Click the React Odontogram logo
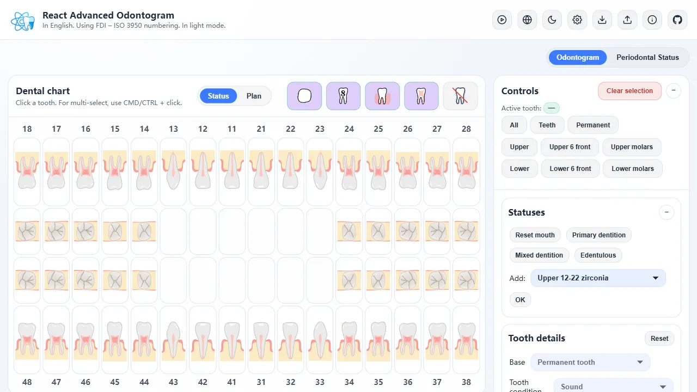This screenshot has width=697, height=392. [x=23, y=21]
